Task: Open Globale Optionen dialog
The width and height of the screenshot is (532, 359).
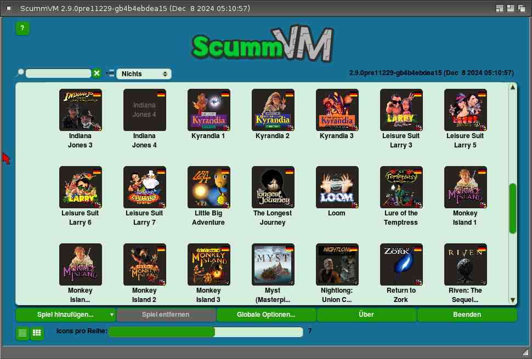Action: pos(266,315)
